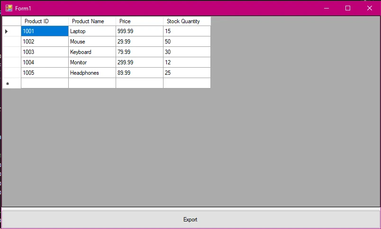Click the Monitor stock quantity cell 12

187,62
